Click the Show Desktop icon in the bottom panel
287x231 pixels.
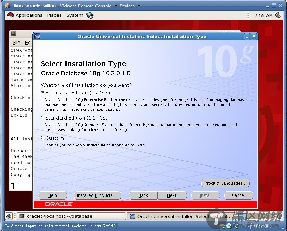pos(9,216)
